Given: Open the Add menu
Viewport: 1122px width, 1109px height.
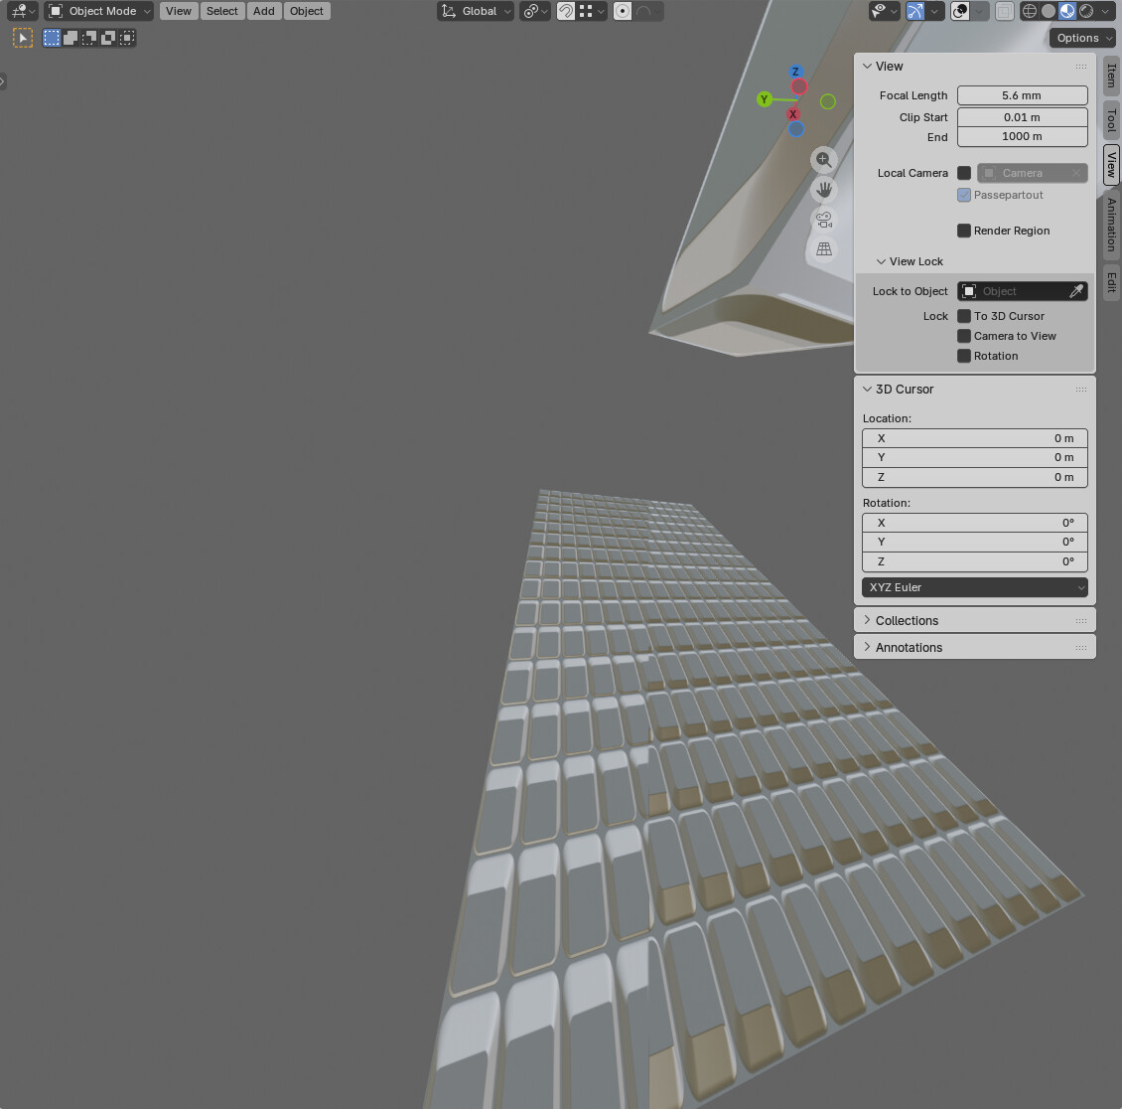Looking at the screenshot, I should [x=263, y=11].
